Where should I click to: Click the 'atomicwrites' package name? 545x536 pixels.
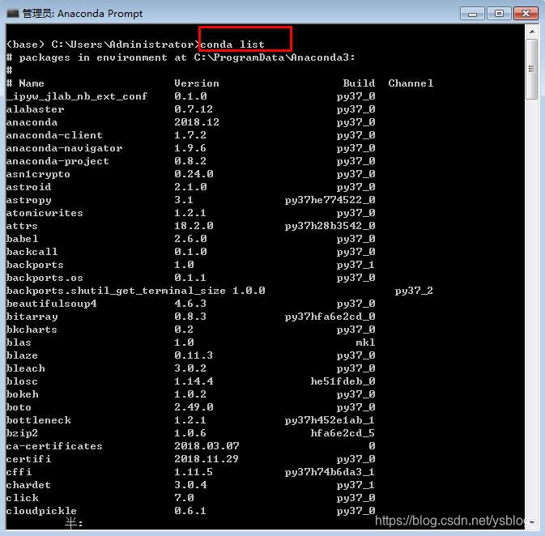tap(45, 213)
